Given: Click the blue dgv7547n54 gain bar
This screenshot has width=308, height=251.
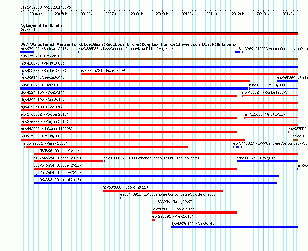Looking at the screenshot, I should click(156, 176).
